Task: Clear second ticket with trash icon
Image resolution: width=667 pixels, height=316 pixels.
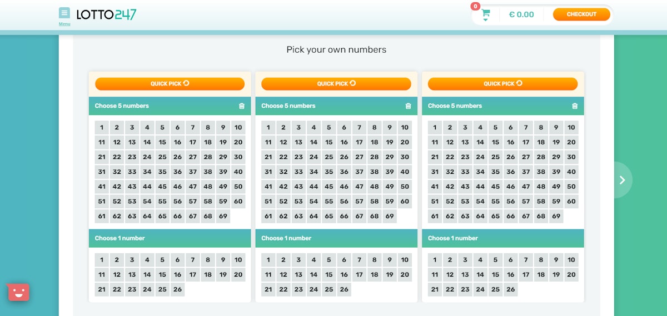Action: pos(408,106)
